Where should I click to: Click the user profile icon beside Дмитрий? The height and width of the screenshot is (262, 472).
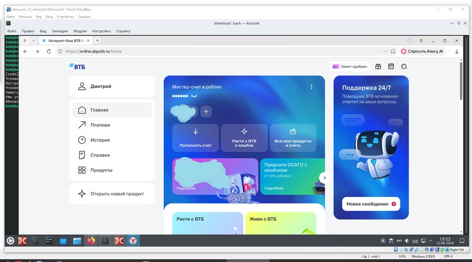point(82,86)
